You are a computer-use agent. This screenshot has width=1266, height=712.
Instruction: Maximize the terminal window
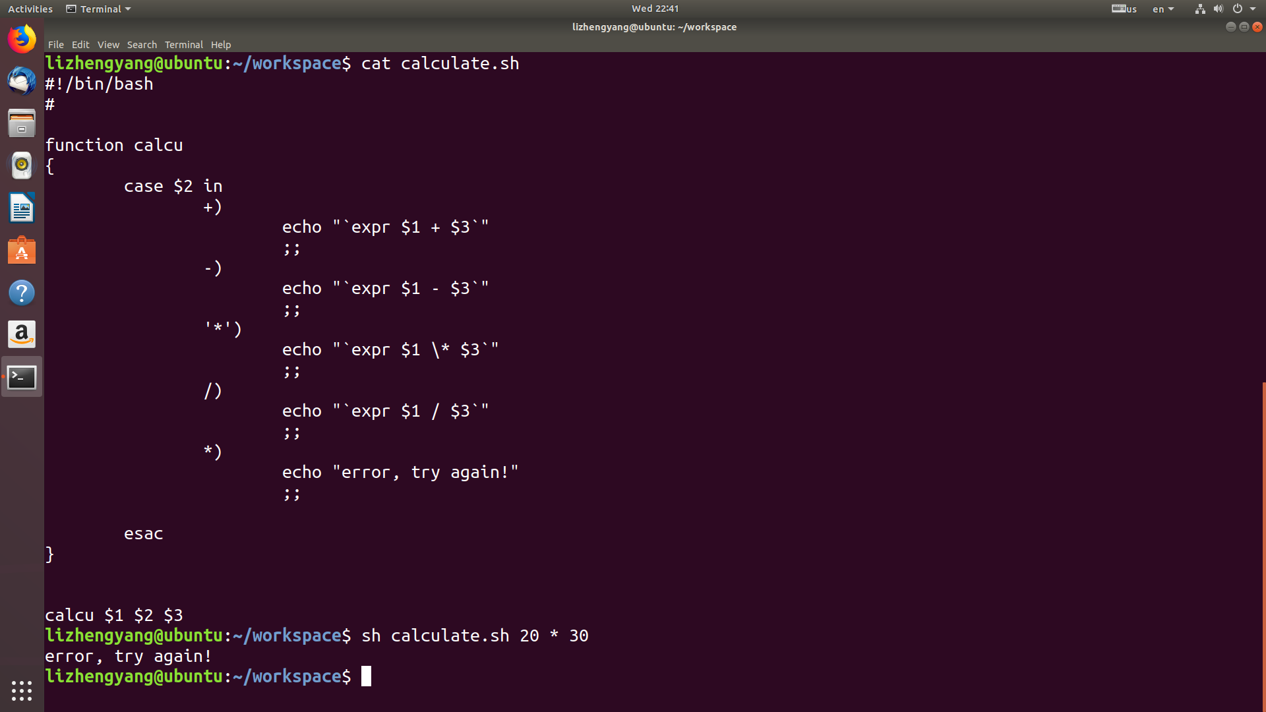[1244, 27]
